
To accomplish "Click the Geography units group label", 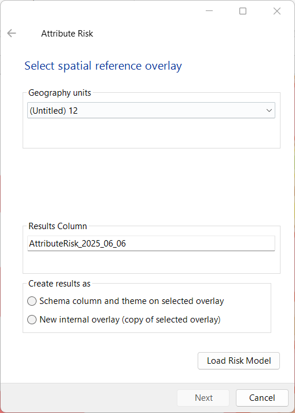I will tap(60, 93).
